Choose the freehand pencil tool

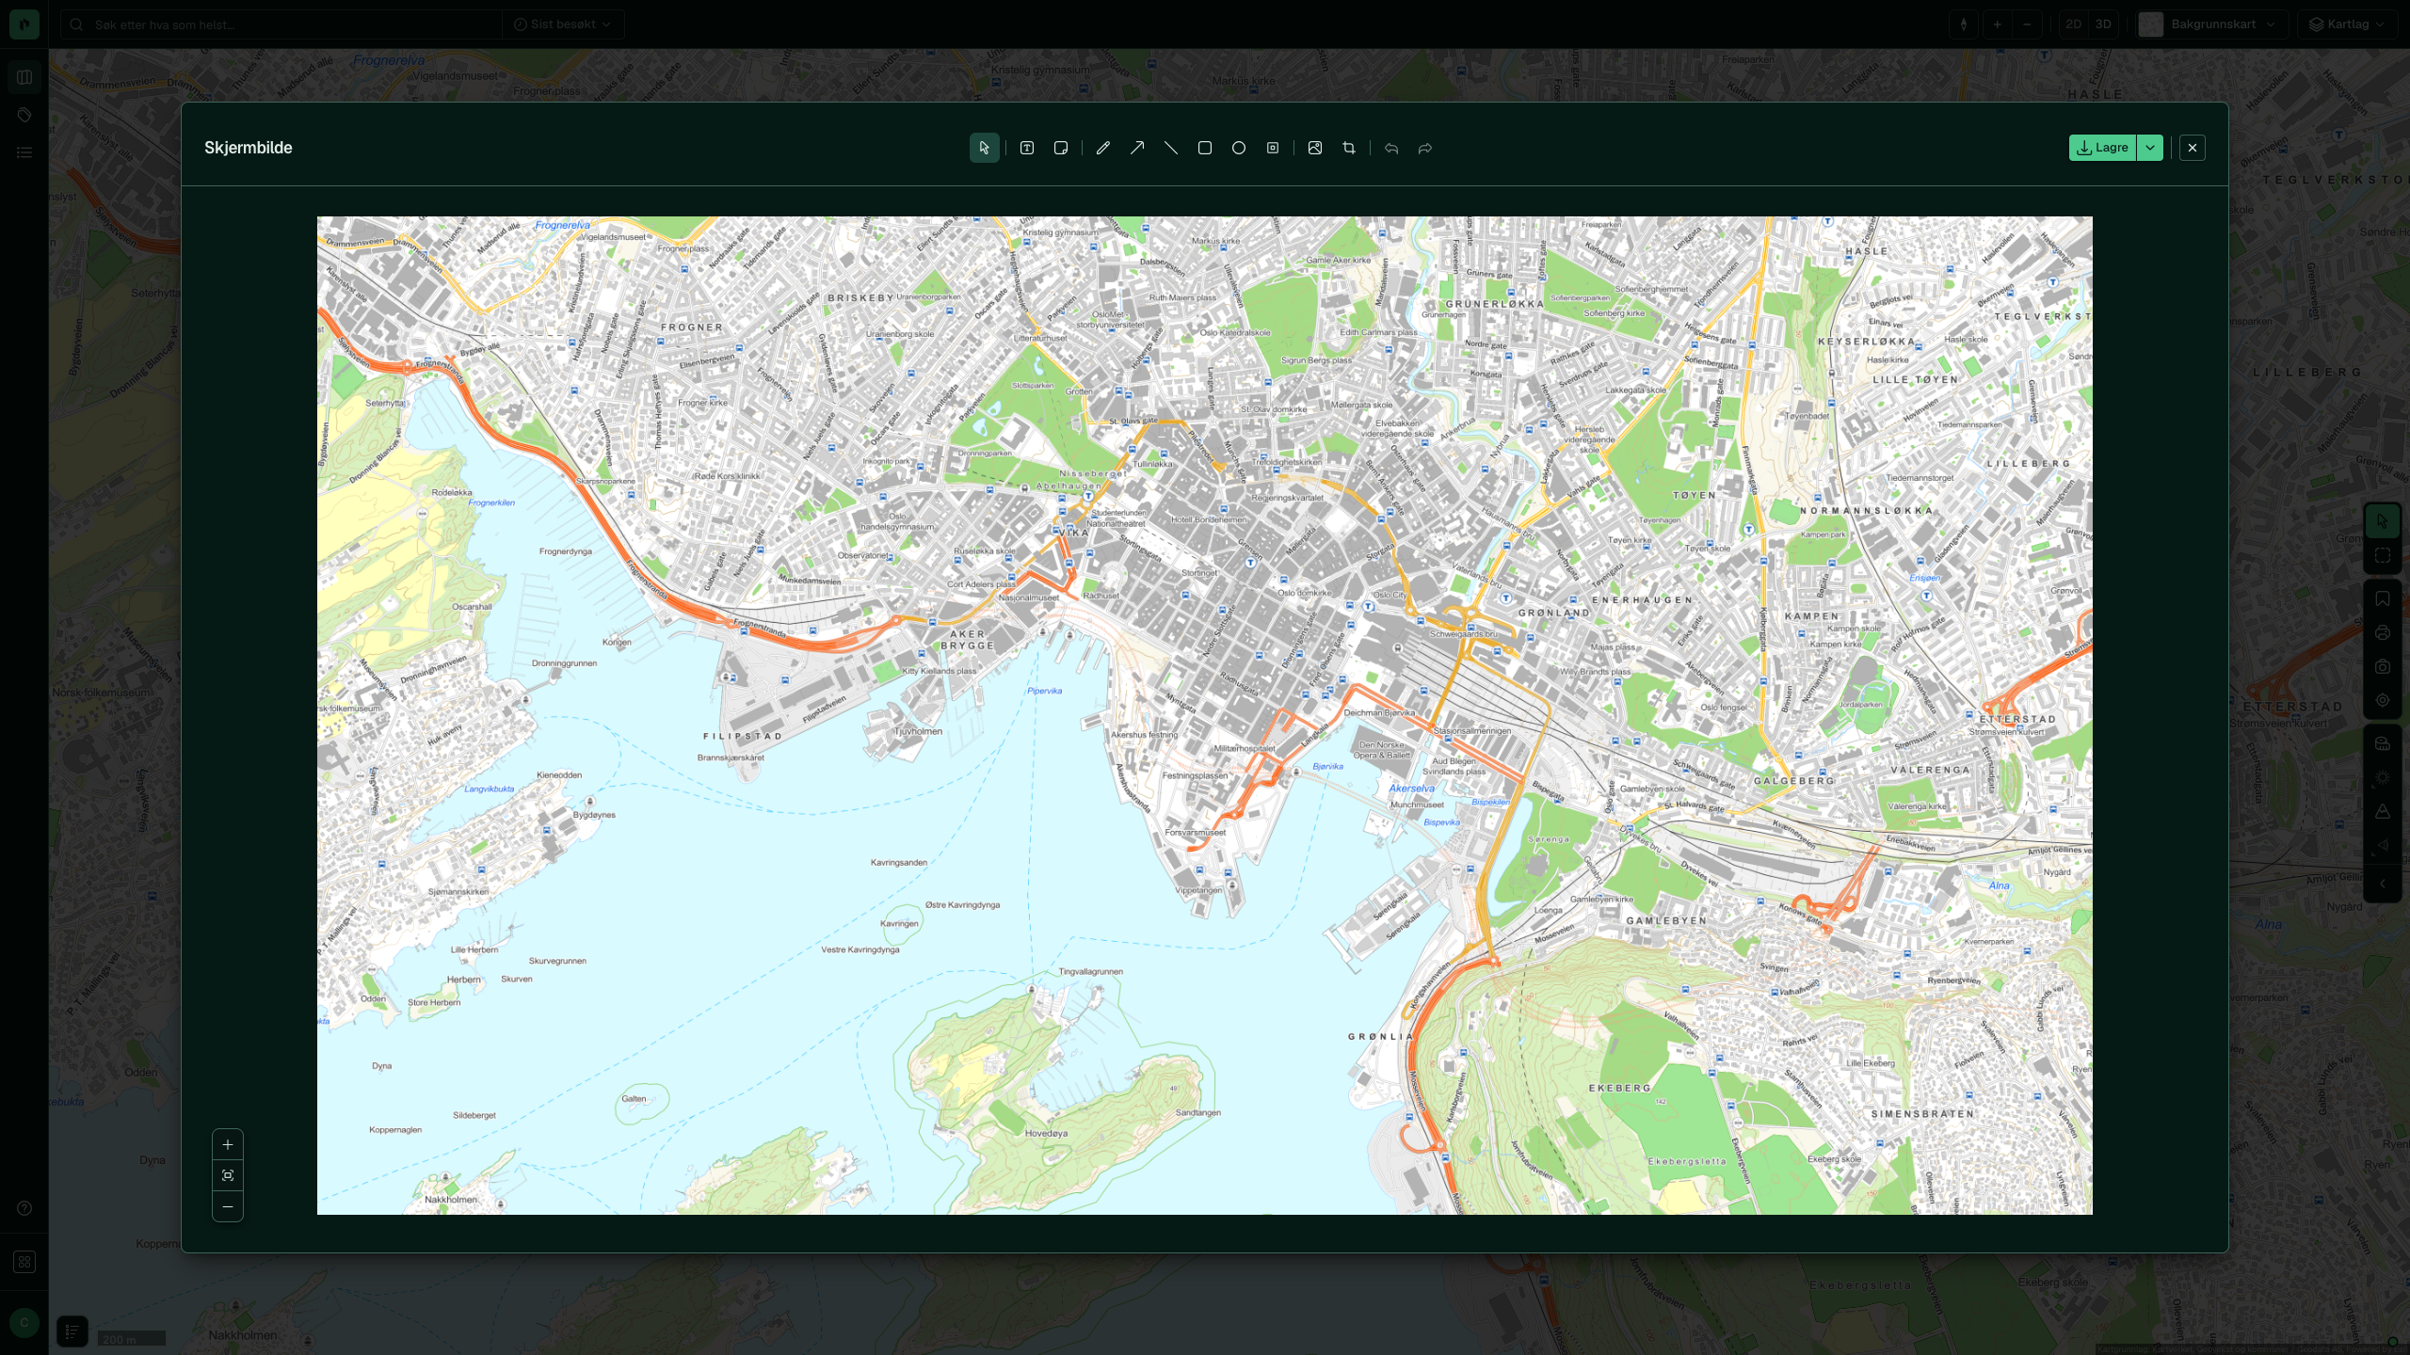pos(1103,148)
